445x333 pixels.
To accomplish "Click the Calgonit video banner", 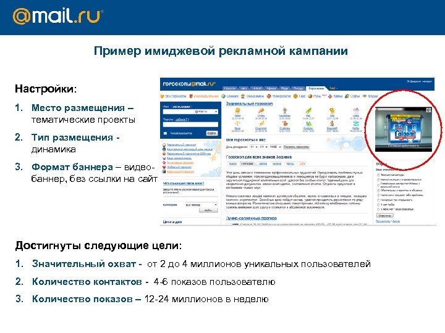I will tap(403, 129).
